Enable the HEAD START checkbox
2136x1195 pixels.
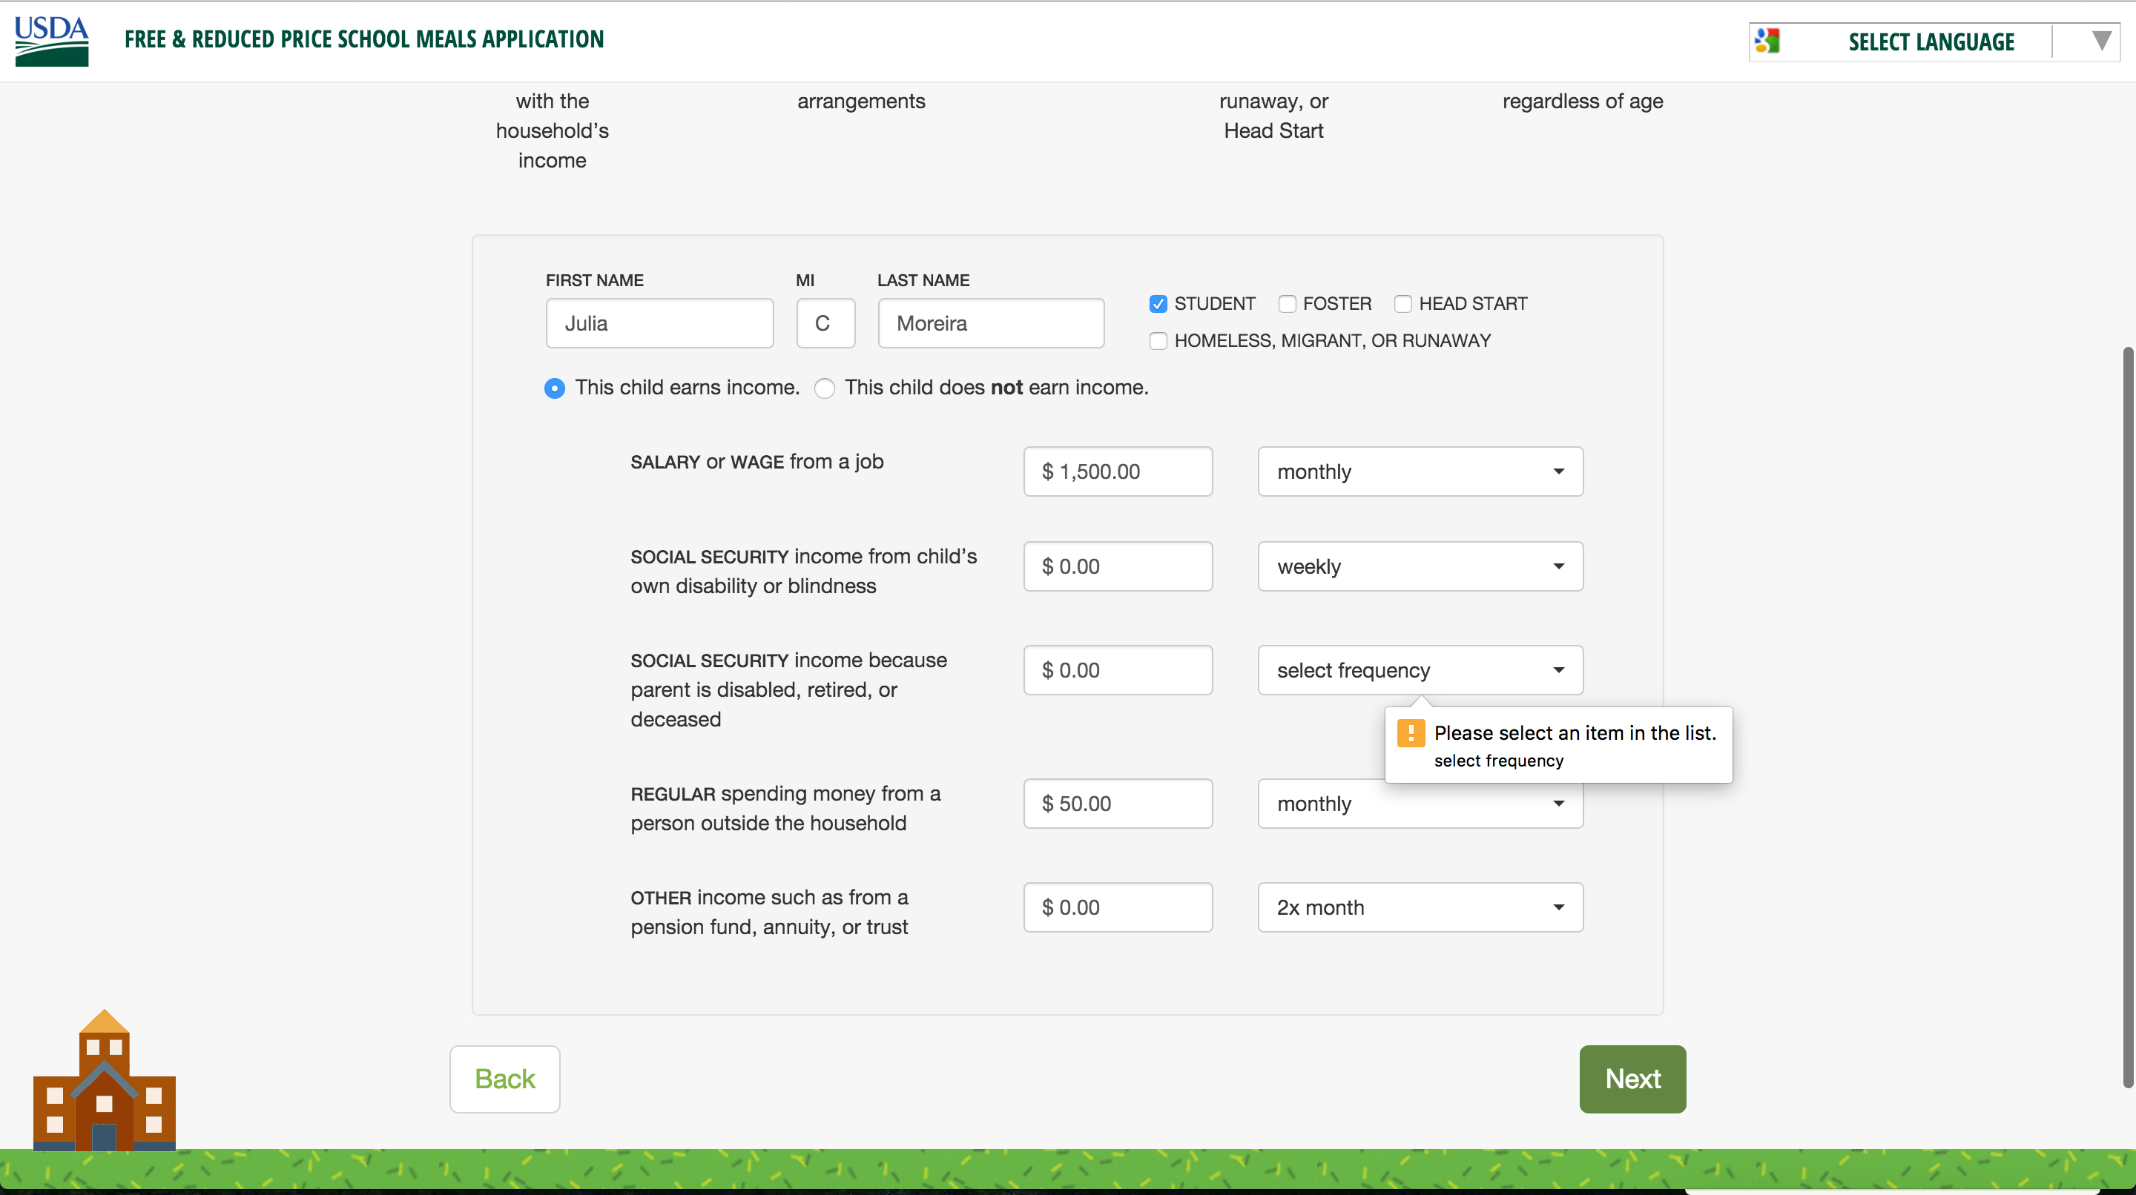(x=1403, y=304)
